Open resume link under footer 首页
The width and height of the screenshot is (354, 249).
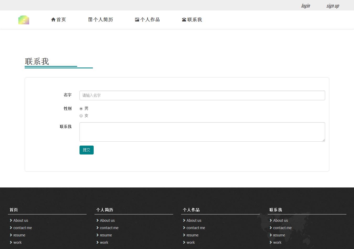(19, 235)
